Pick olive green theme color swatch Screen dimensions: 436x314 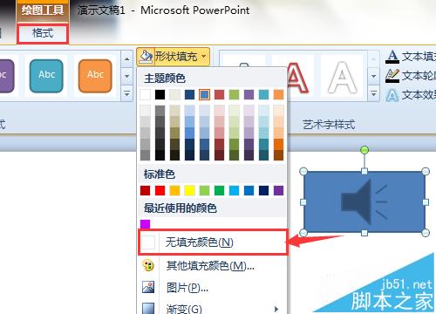(235, 94)
